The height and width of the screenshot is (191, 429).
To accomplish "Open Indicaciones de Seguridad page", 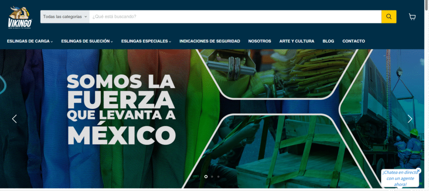I will click(209, 41).
